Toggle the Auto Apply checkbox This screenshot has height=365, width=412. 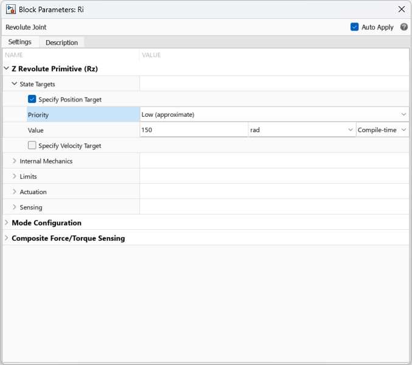pos(355,27)
